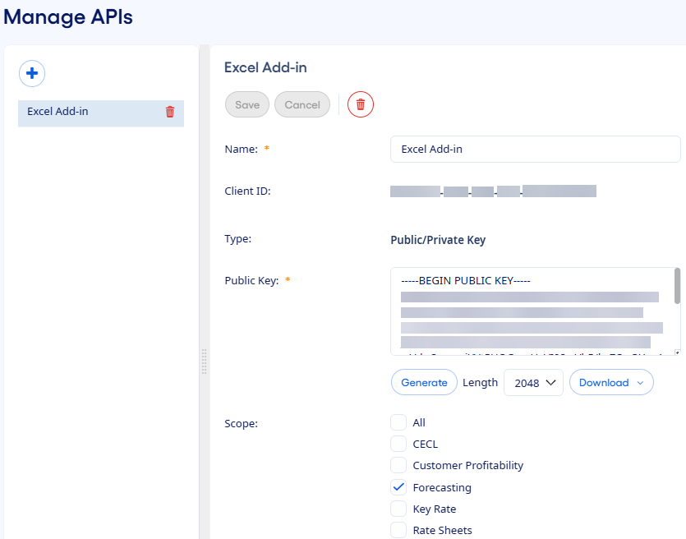The image size is (686, 539).
Task: Click the masked Client ID value
Action: click(x=493, y=191)
